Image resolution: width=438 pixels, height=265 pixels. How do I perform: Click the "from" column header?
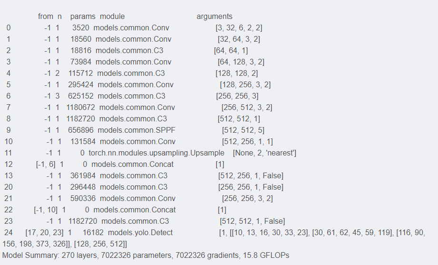(46, 17)
